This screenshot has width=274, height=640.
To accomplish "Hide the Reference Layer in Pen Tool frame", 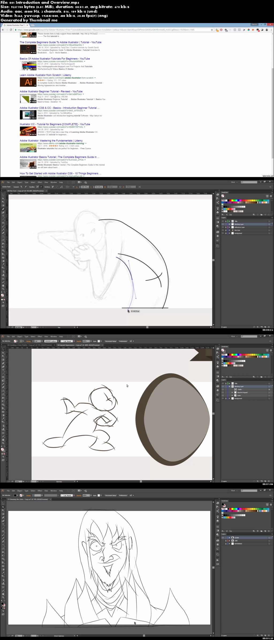I will pos(223,227).
